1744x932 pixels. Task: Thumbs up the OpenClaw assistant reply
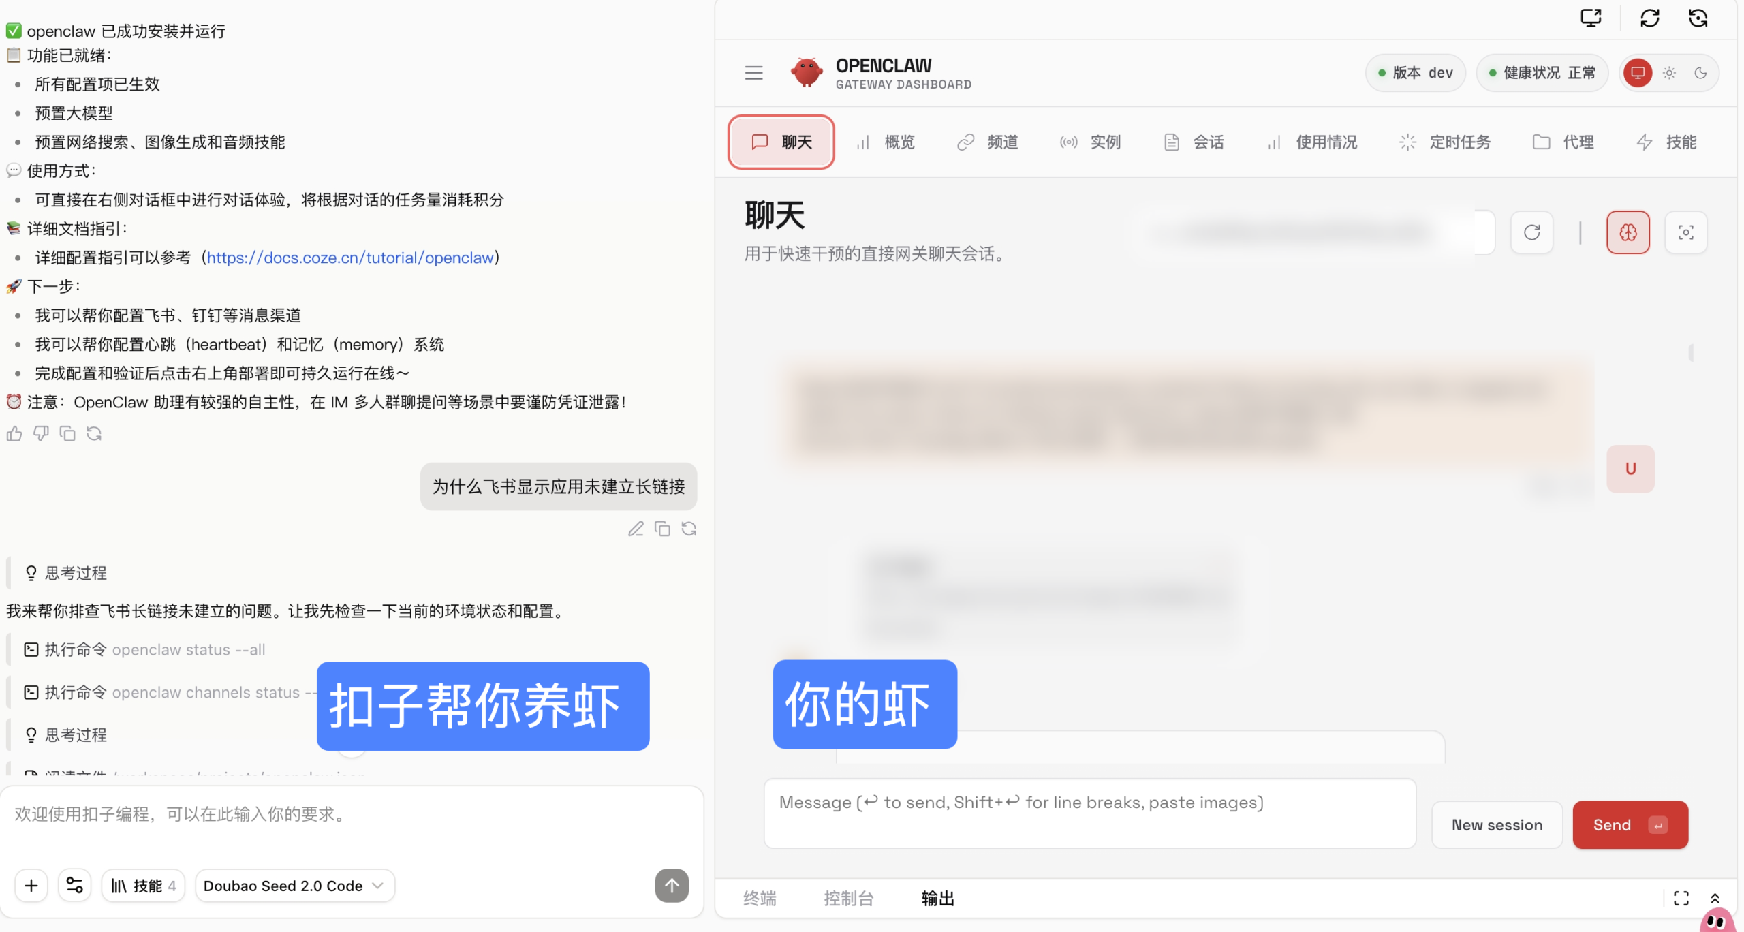(14, 433)
